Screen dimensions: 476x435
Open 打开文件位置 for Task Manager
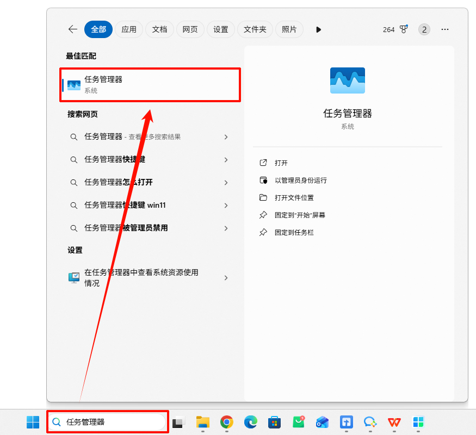coord(264,197)
